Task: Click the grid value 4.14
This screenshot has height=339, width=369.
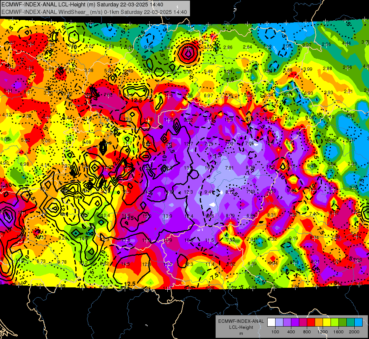Action: (45, 165)
